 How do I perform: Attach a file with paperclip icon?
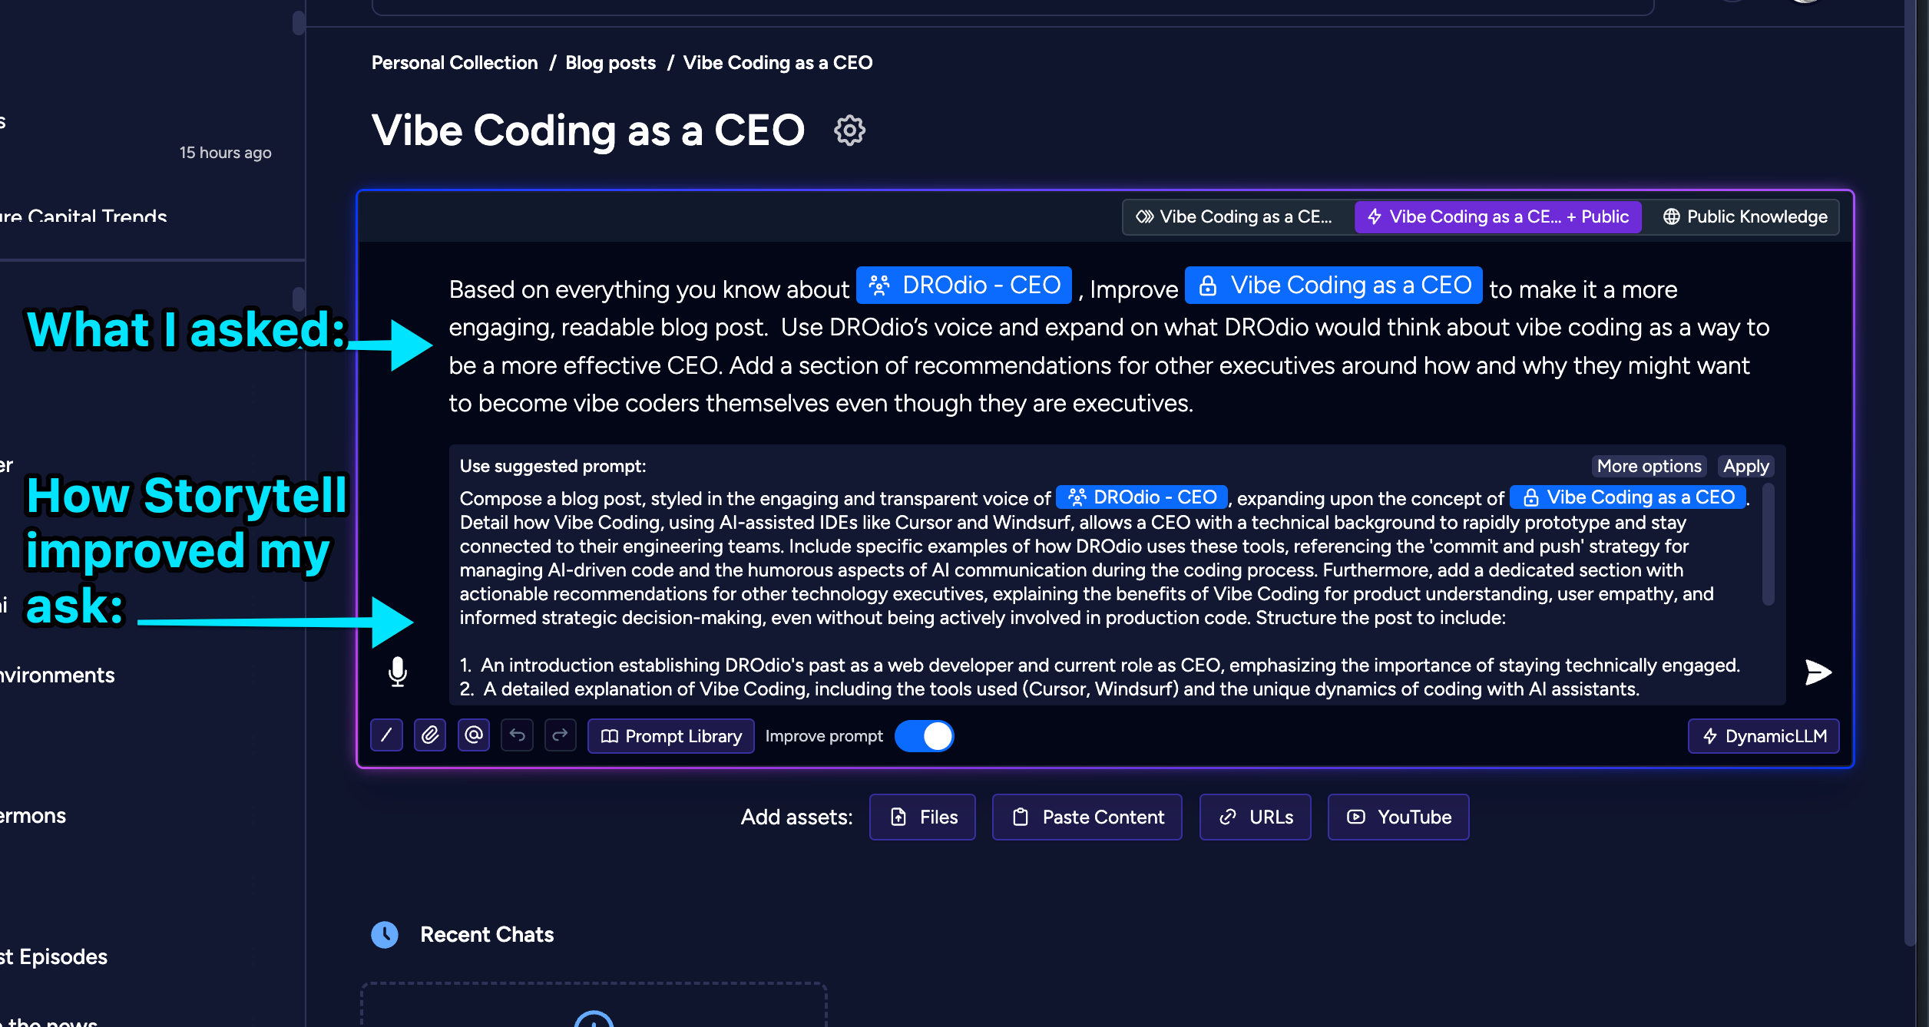pyautogui.click(x=430, y=735)
